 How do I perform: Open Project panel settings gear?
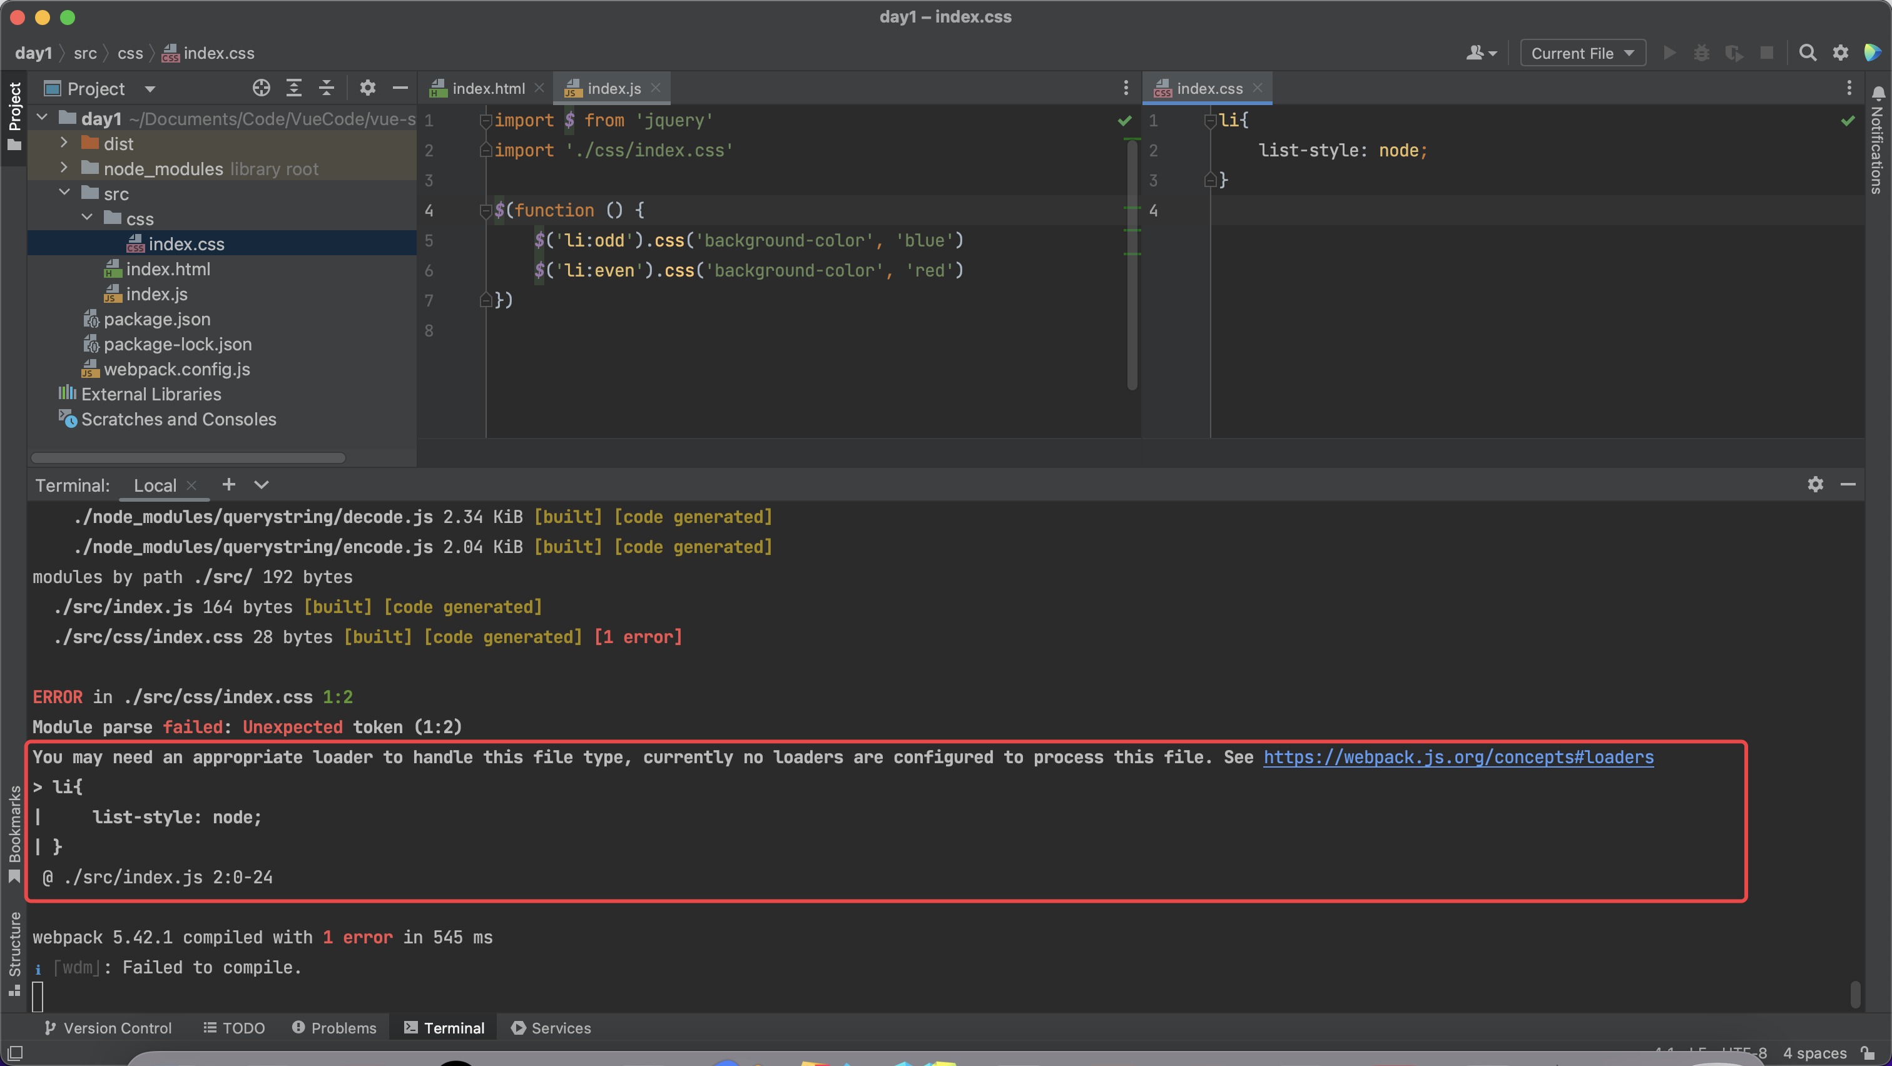pos(367,89)
